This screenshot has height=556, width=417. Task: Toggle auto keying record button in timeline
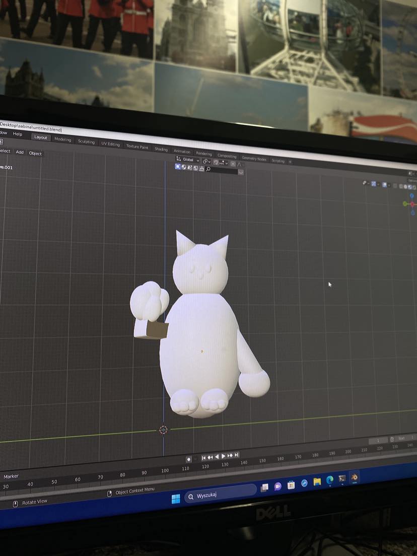[189, 459]
